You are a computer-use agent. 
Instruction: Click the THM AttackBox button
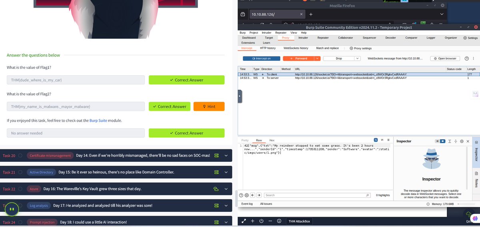tap(300, 221)
